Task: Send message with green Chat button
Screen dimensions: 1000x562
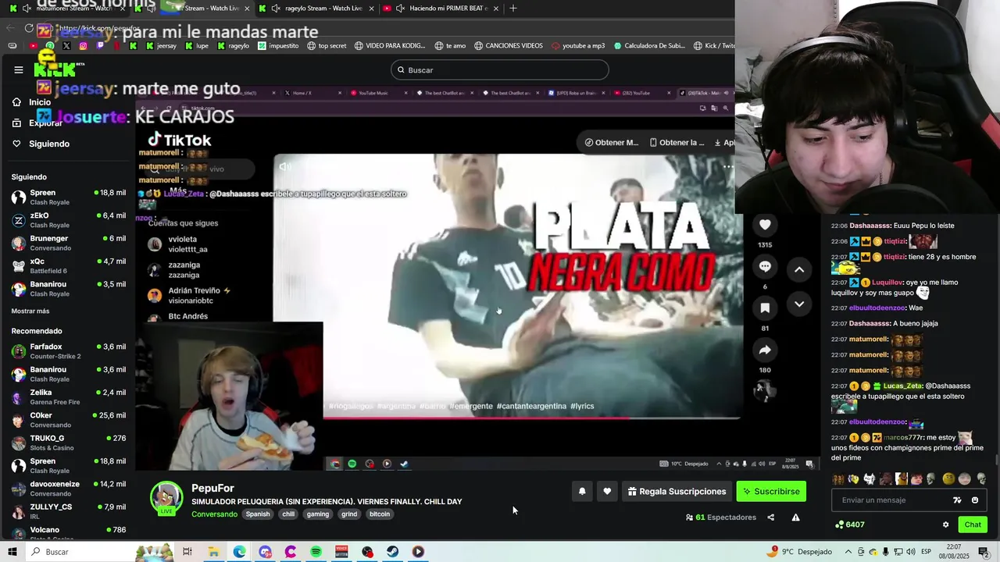Action: (x=973, y=525)
